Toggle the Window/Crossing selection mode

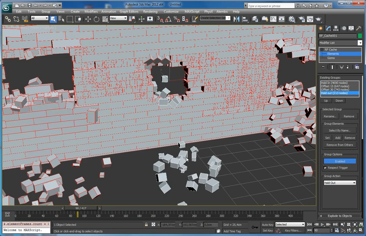[x=78, y=19]
